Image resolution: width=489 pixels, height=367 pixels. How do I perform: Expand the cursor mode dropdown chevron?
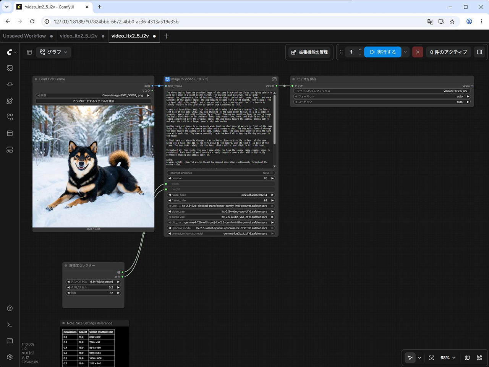pyautogui.click(x=419, y=358)
